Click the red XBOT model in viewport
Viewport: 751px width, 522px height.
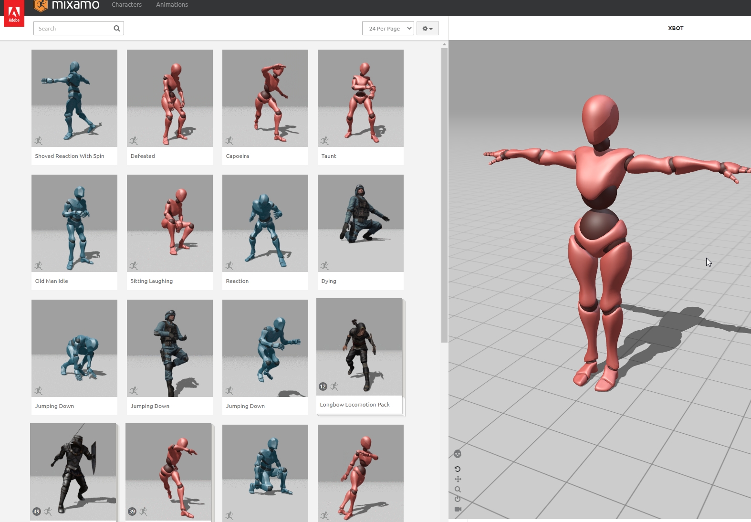coord(600,243)
